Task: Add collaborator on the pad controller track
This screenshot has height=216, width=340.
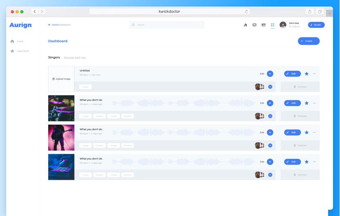Action: [x=270, y=175]
